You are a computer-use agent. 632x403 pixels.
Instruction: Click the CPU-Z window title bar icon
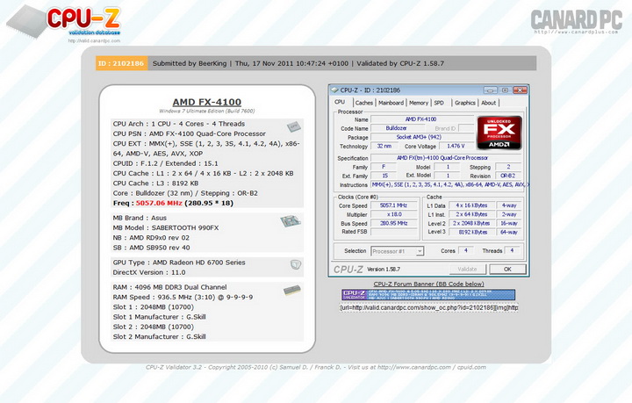click(334, 90)
